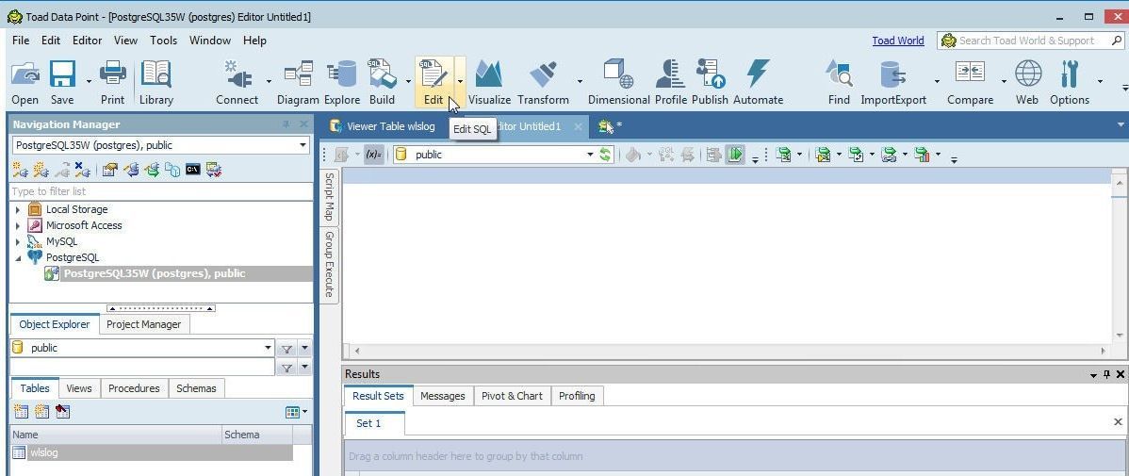Open the Window menu
Viewport: 1129px width, 476px height.
210,41
